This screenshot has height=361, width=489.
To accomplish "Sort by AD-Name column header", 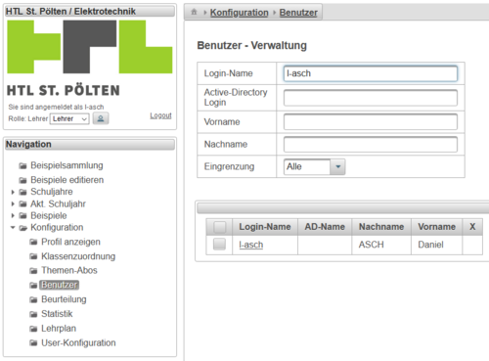I will [x=325, y=227].
